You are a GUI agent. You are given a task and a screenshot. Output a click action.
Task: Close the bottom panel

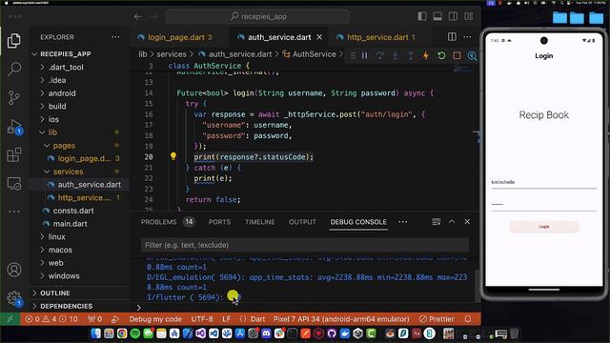pyautogui.click(x=467, y=222)
